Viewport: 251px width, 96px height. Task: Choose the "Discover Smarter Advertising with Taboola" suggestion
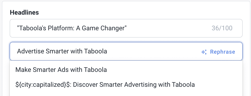tap(126, 84)
